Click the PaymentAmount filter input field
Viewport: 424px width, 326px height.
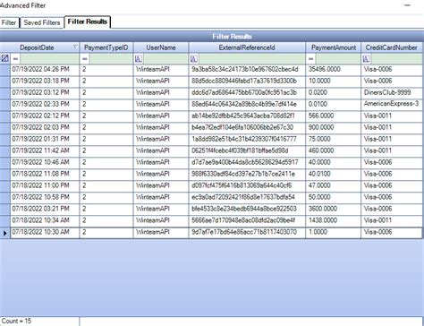point(338,58)
